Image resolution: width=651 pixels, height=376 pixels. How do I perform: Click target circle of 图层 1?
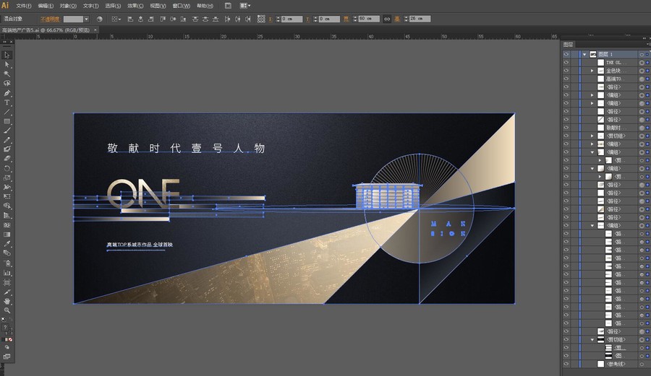pos(642,54)
